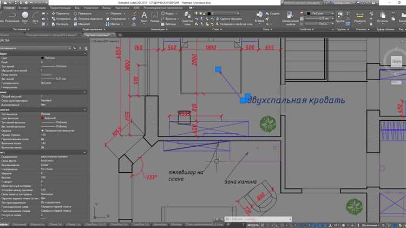Open the Параметризация ribbon tab
Screen dimensions: 406x228
(60, 8)
